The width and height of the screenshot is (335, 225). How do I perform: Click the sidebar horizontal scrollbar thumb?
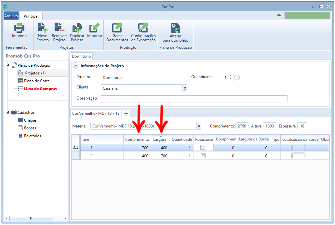31,218
